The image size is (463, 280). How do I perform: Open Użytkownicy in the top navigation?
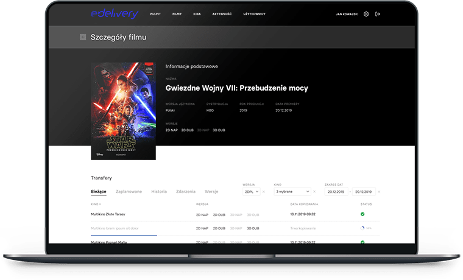(254, 14)
